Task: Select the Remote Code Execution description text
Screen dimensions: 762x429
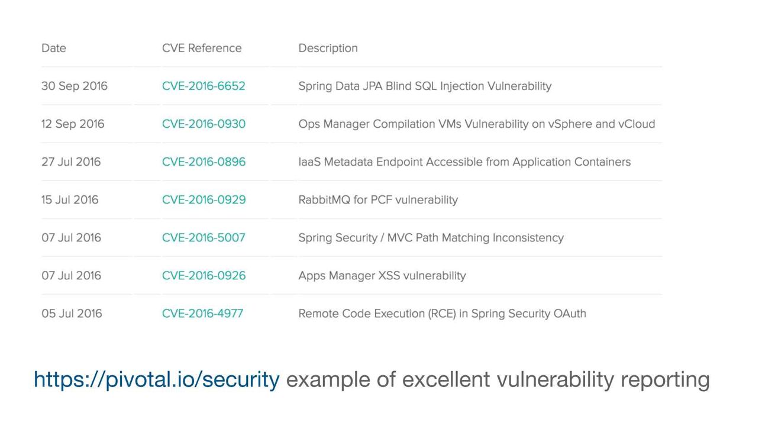Action: (x=442, y=313)
